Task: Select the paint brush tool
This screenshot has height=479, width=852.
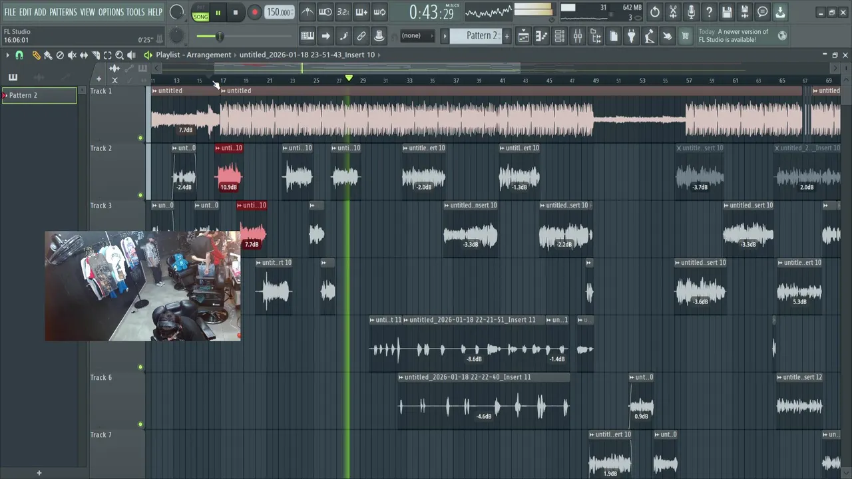Action: click(48, 55)
